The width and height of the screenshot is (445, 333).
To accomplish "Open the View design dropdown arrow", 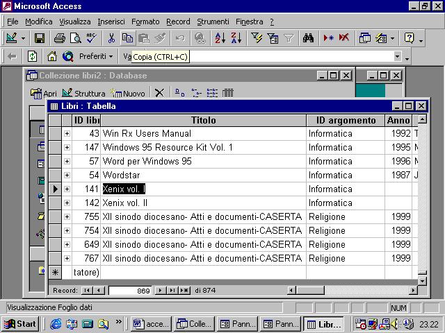I will click(x=23, y=38).
